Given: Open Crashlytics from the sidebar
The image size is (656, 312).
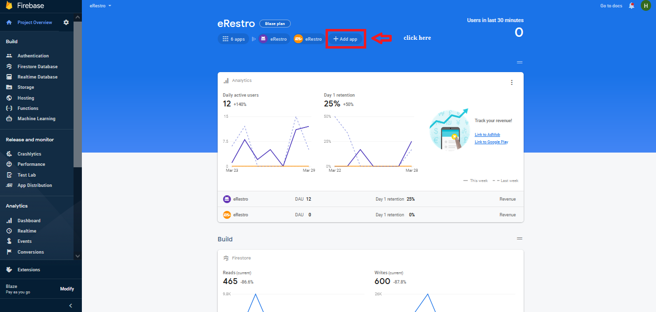Looking at the screenshot, I should [x=29, y=154].
